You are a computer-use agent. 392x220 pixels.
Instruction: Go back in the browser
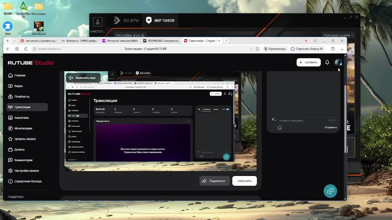click(x=8, y=49)
